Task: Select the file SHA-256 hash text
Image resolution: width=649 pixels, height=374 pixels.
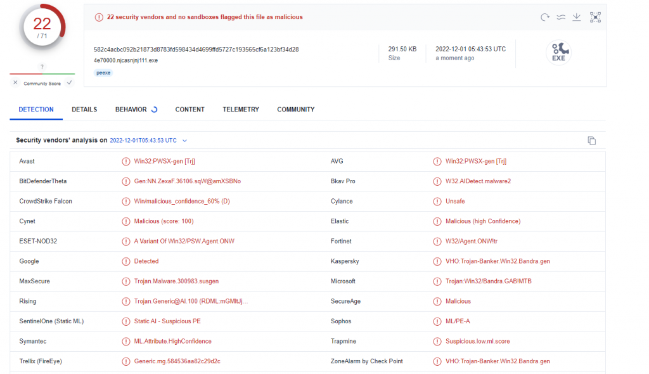Action: click(x=196, y=49)
